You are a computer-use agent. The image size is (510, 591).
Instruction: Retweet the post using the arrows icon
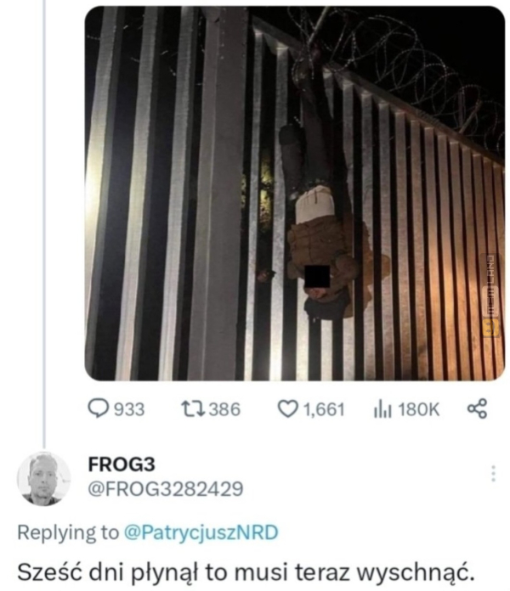click(193, 409)
